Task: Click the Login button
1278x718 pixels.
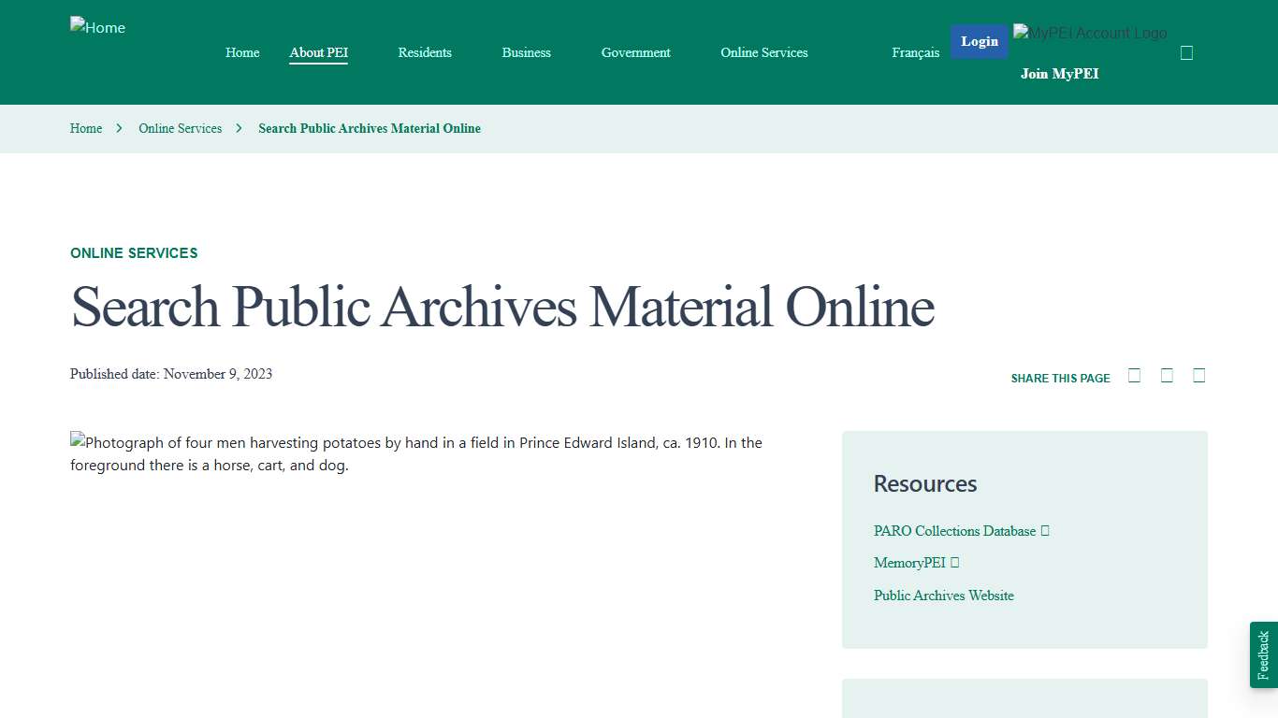Action: pos(980,41)
